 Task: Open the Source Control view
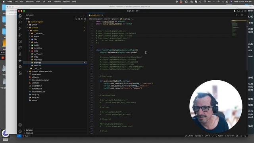click(x=20, y=29)
